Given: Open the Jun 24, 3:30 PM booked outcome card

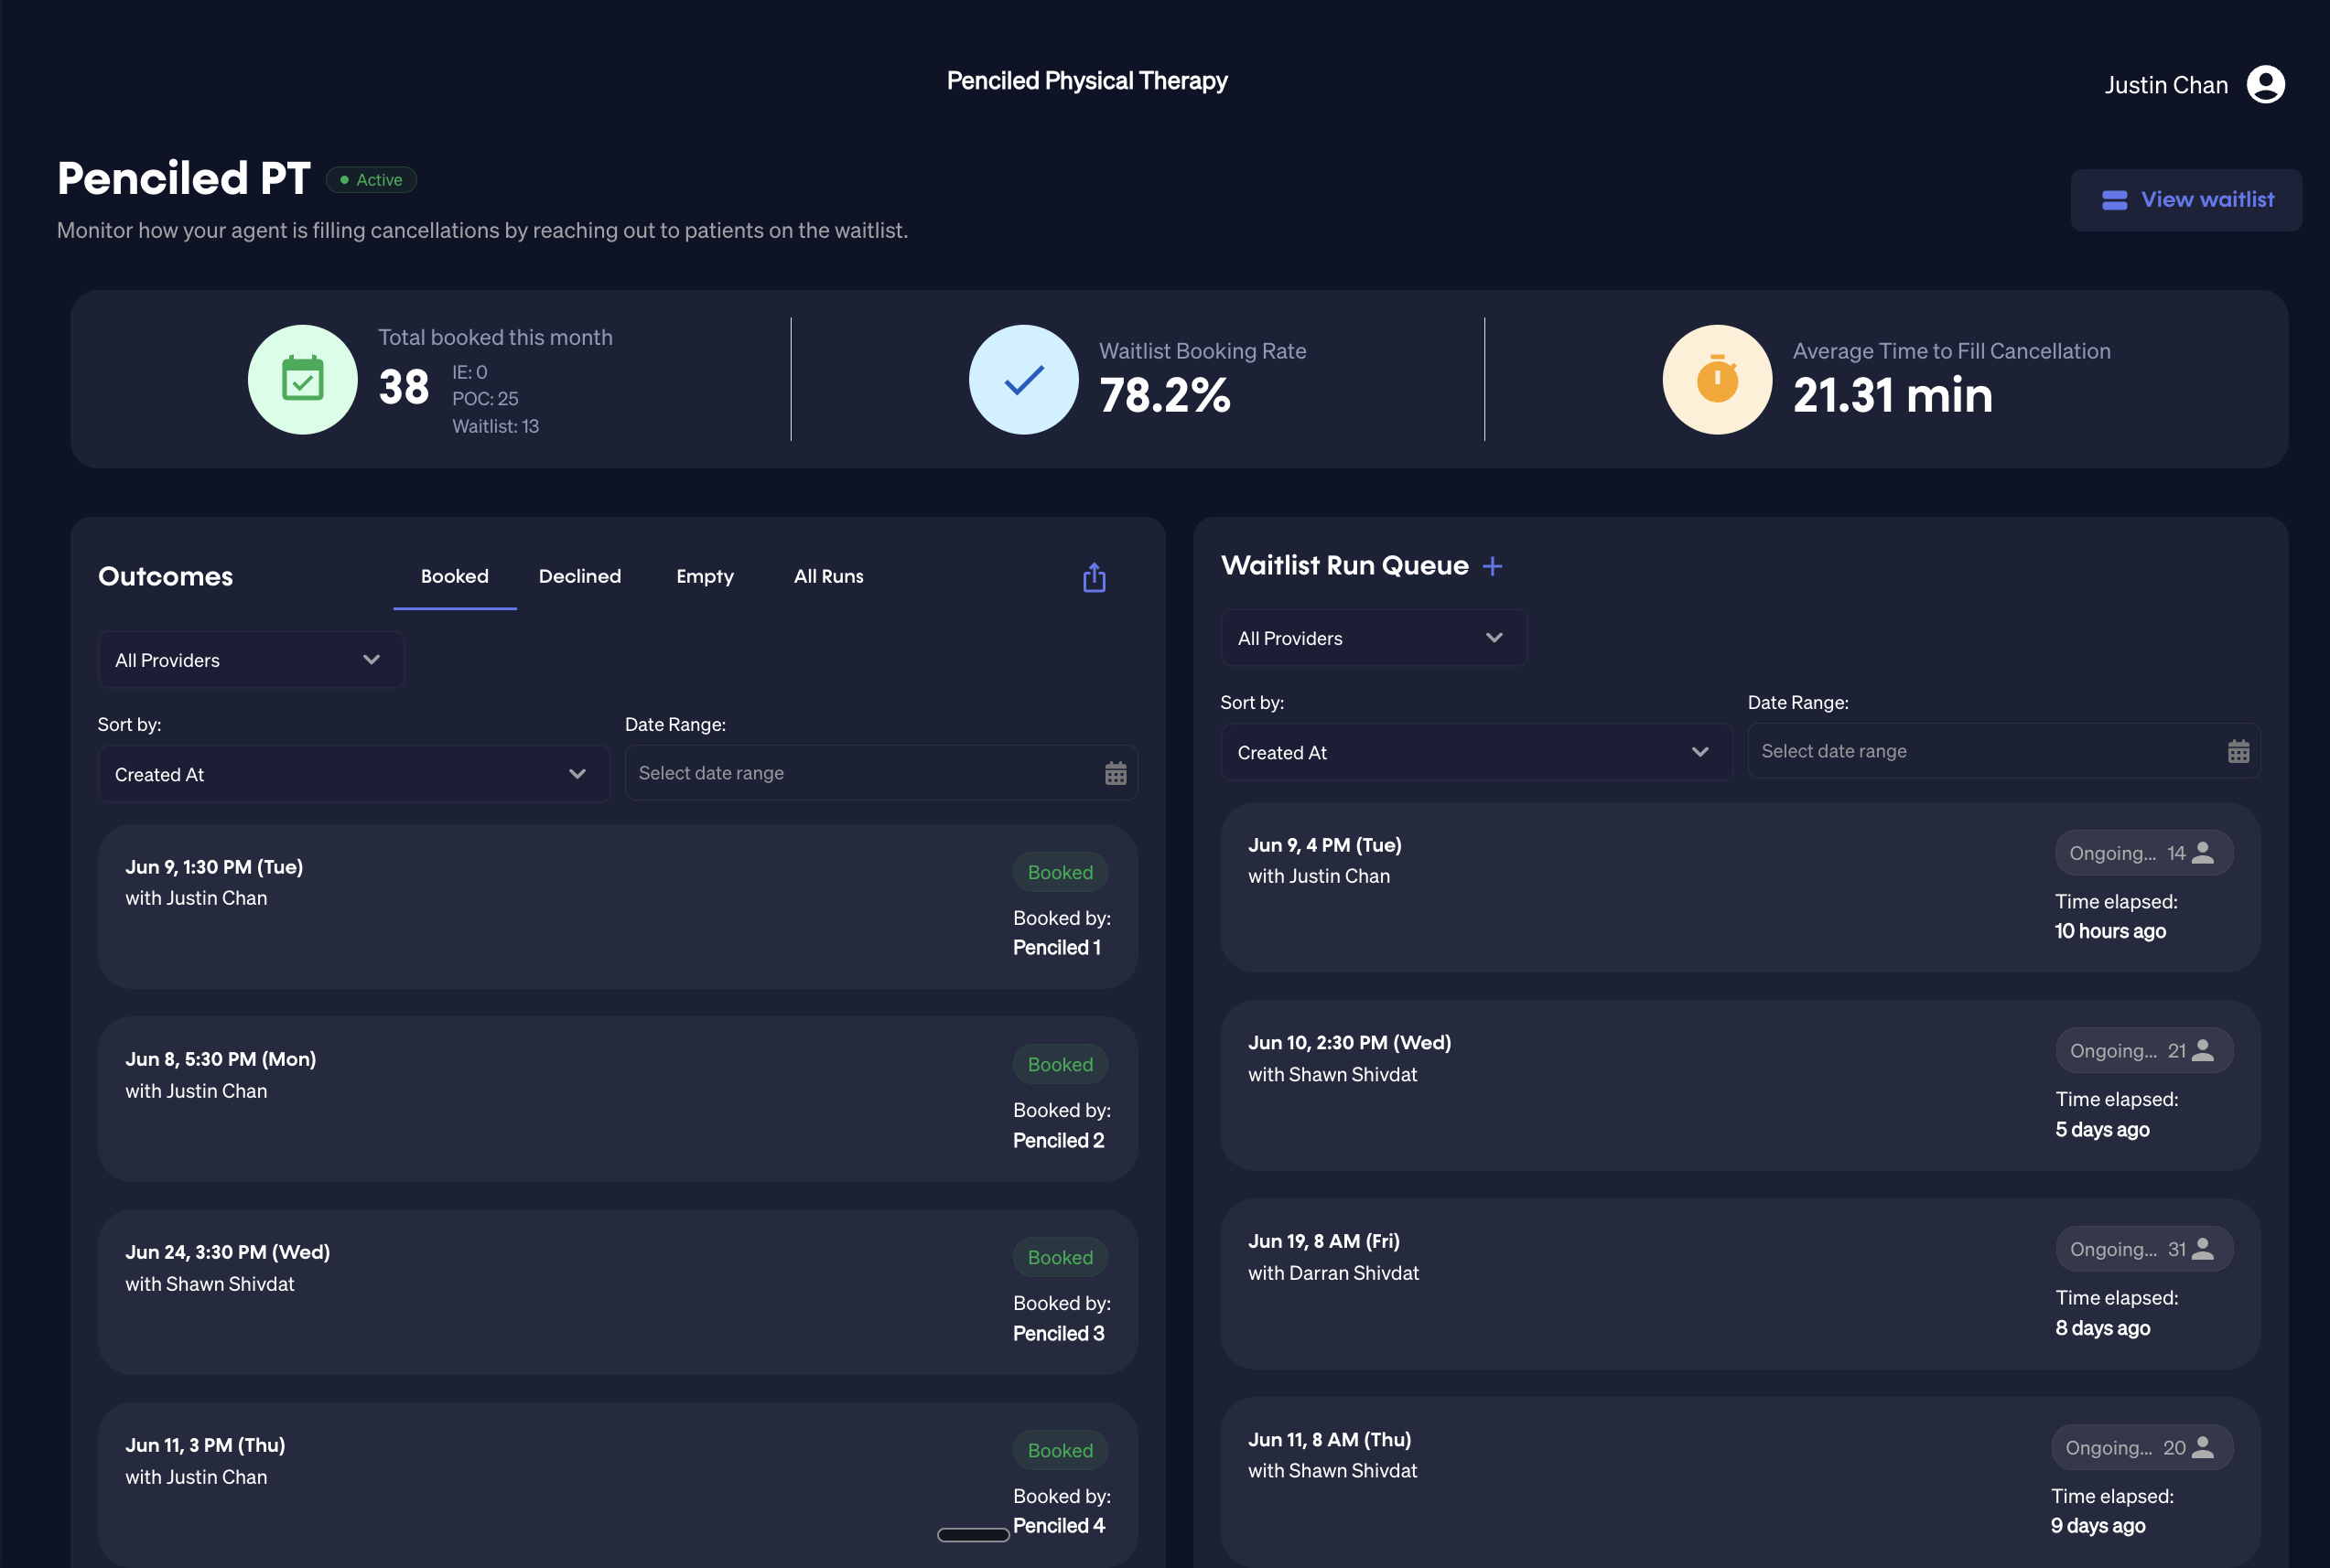Looking at the screenshot, I should pos(617,1292).
